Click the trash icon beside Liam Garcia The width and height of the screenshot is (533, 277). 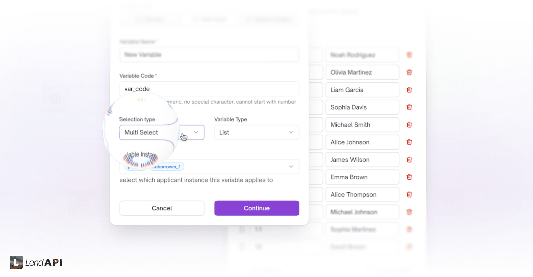tap(409, 90)
